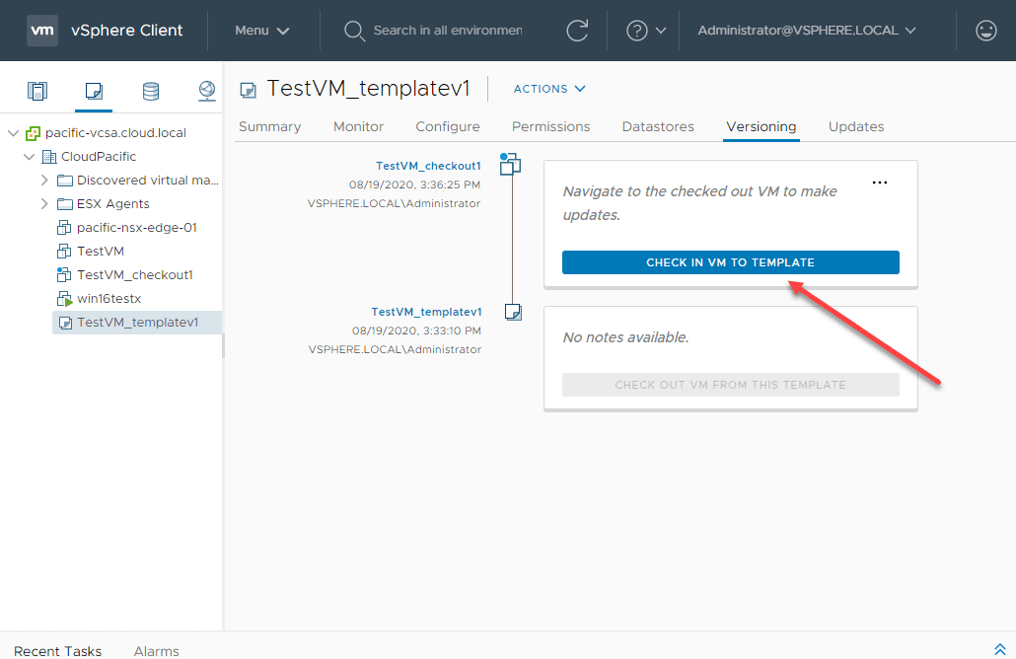Click the CloudPacific datacenter icon

coord(49,157)
